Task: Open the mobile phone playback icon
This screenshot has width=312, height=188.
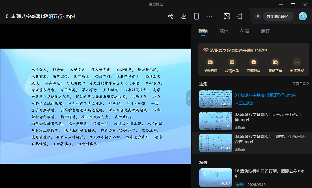Action: (x=196, y=16)
